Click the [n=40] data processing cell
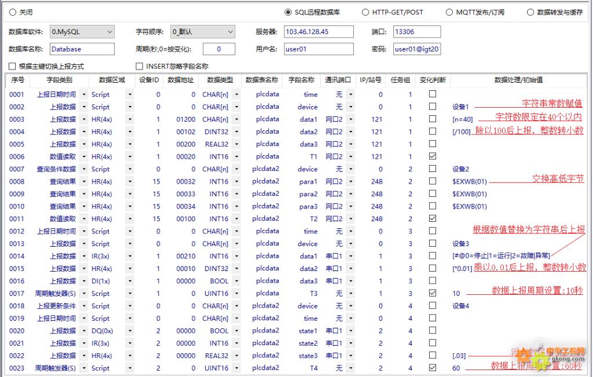The width and height of the screenshot is (593, 377). [x=463, y=119]
